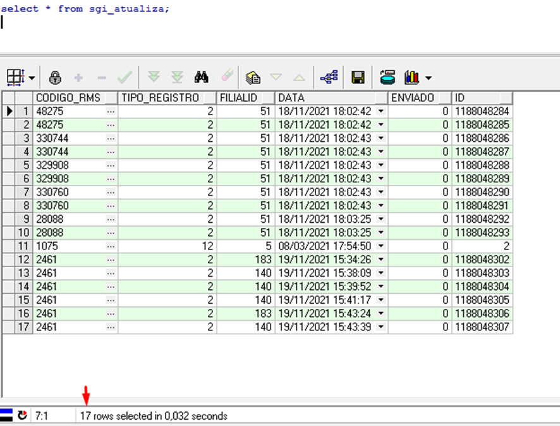The image size is (560, 426).
Task: Click the select-all grid corner cell
Action: [x=9, y=97]
